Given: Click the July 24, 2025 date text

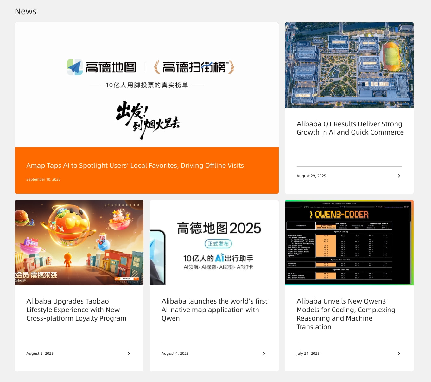Looking at the screenshot, I should 308,354.
